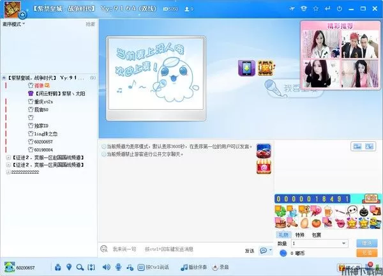Open the 麦序模式 mode dropdown
Screen dimensions: 383x276
click(11, 24)
